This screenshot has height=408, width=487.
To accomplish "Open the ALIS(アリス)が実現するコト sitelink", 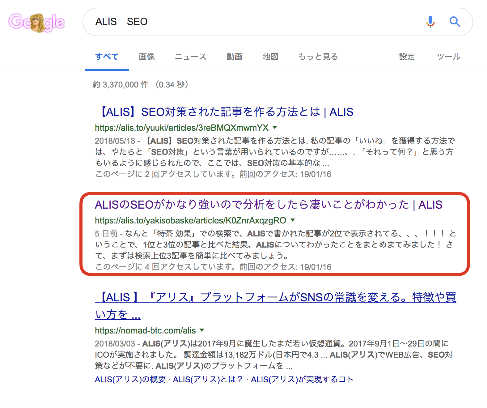I will 302,379.
